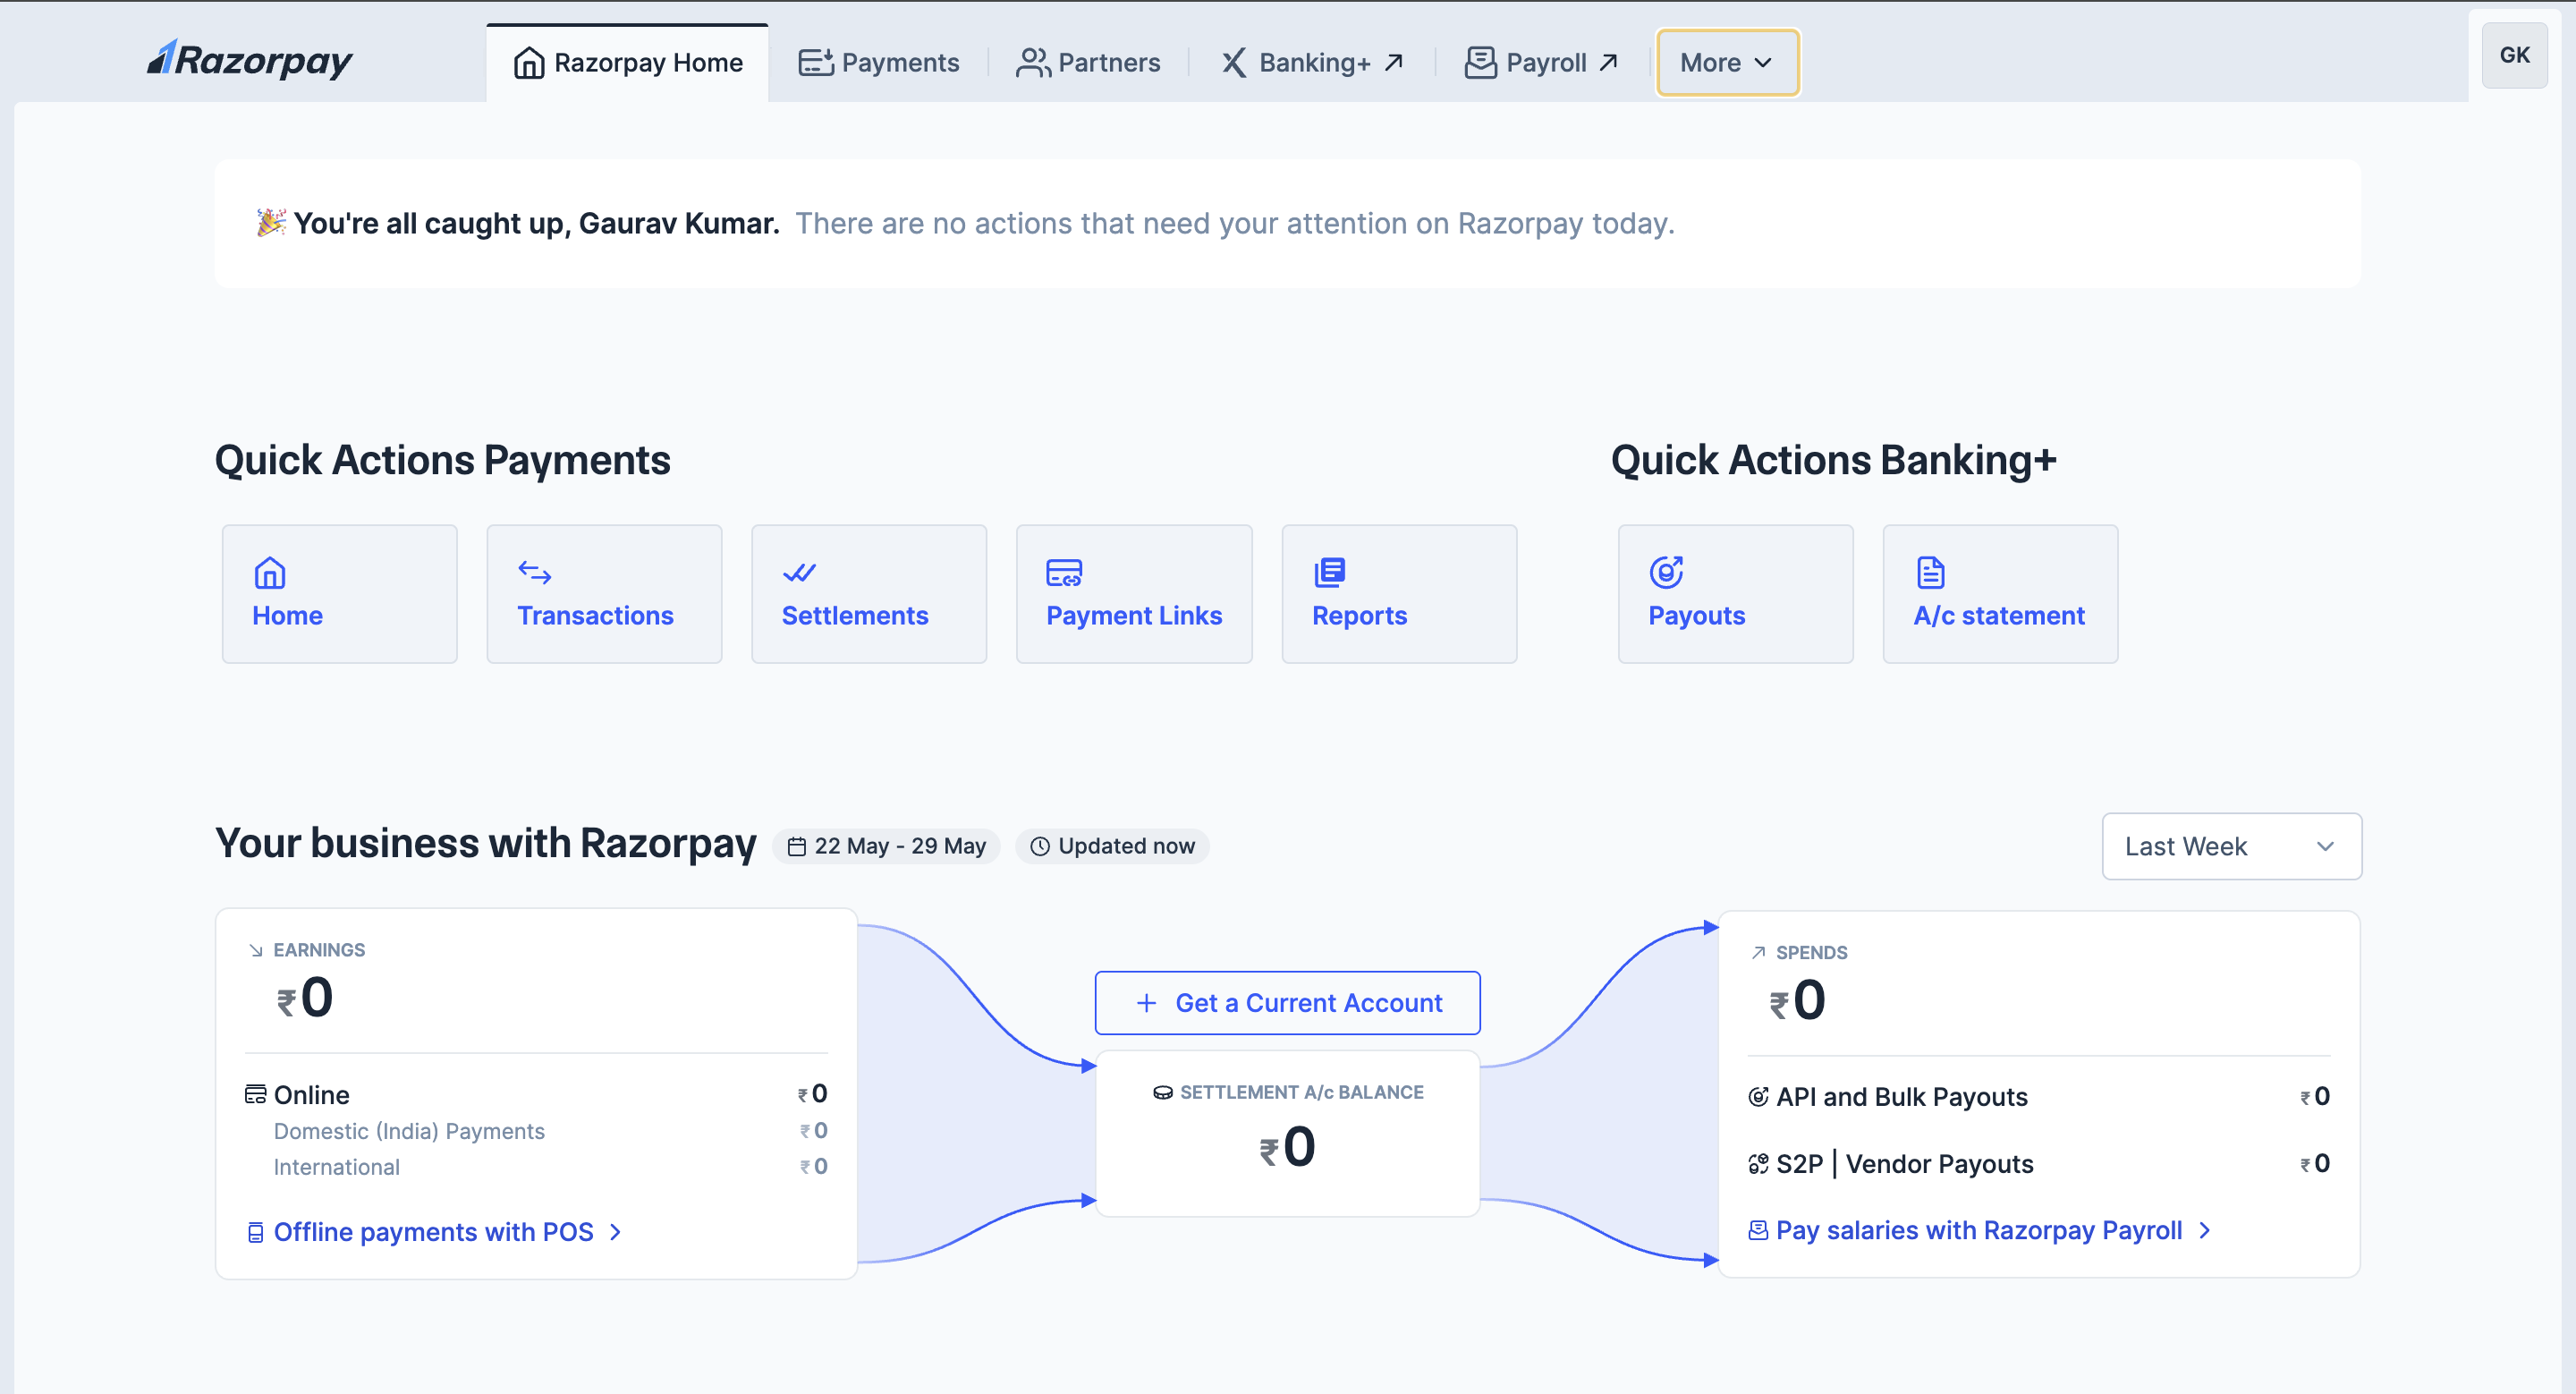
Task: Expand the More menu
Action: [x=1727, y=63]
